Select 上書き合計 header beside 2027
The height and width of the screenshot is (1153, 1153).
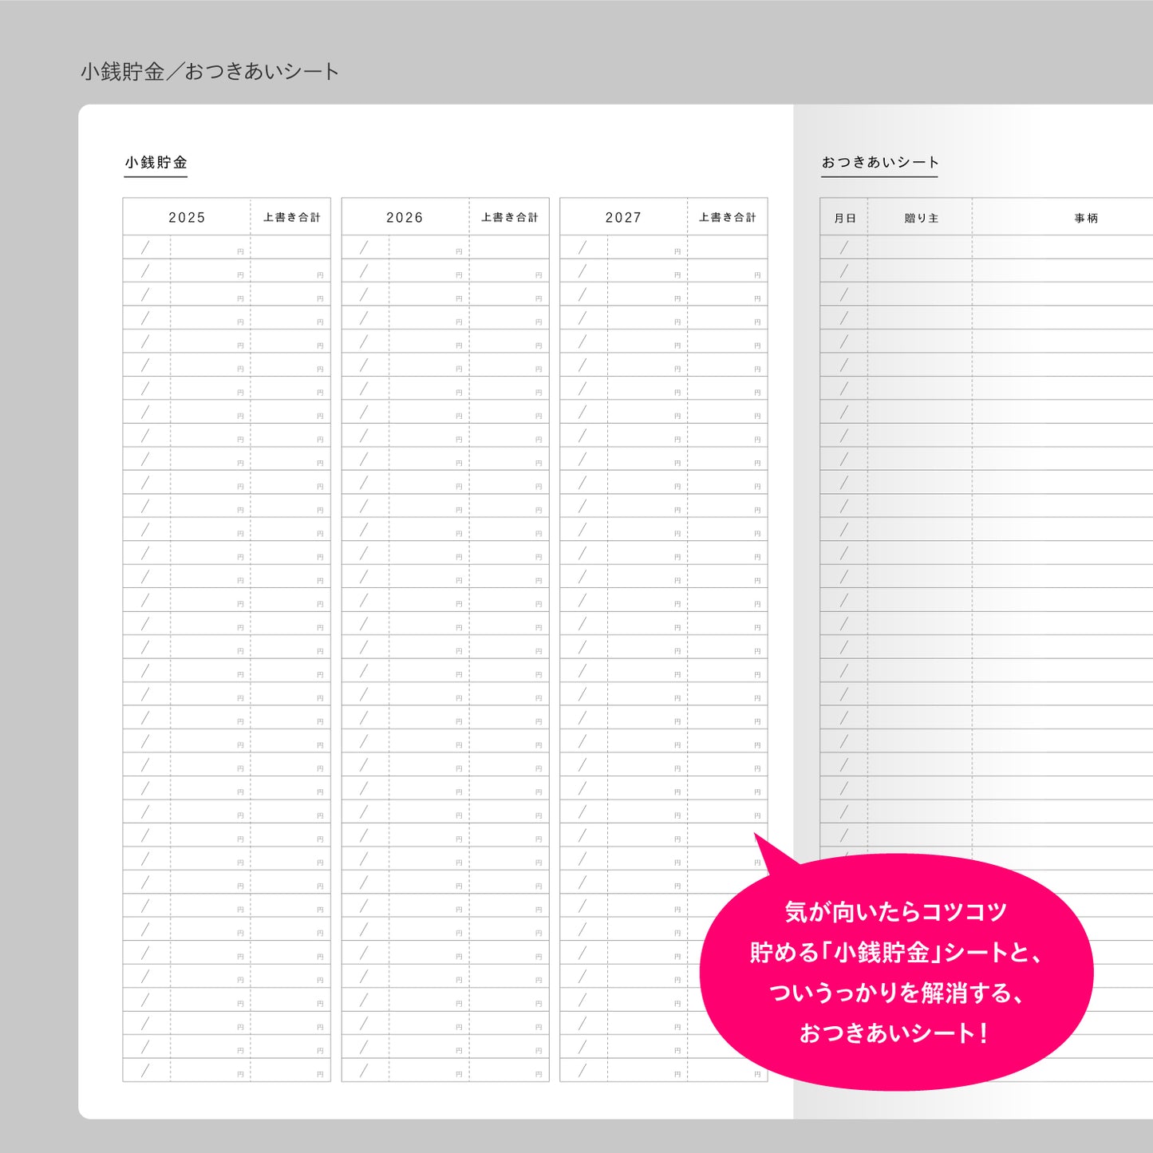coord(728,217)
